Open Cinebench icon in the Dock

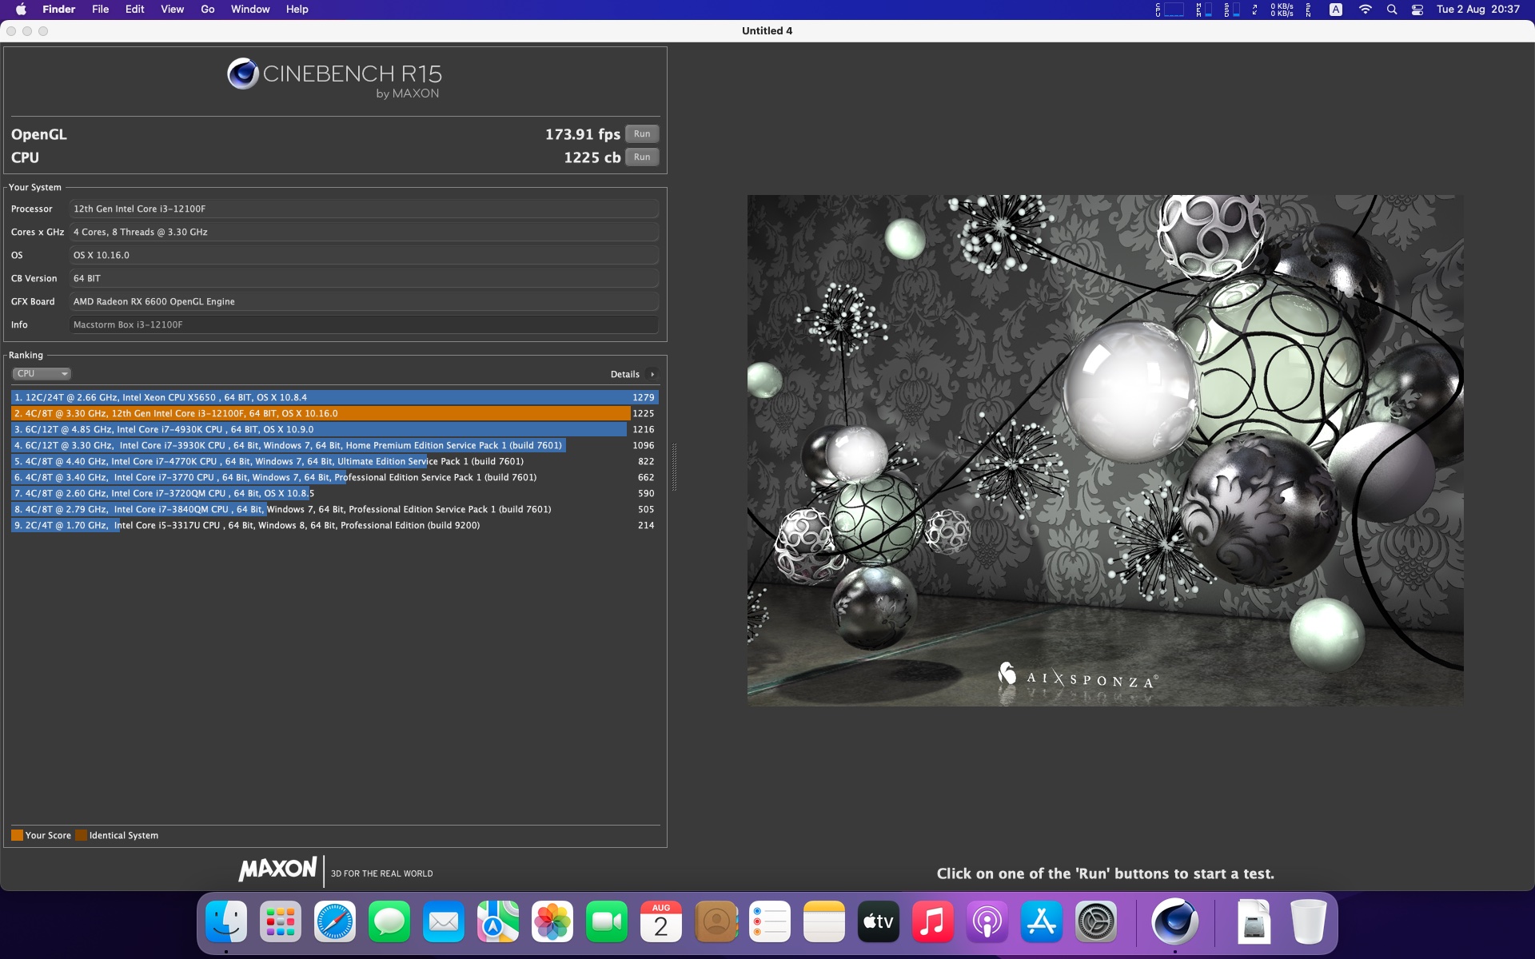point(1174,922)
